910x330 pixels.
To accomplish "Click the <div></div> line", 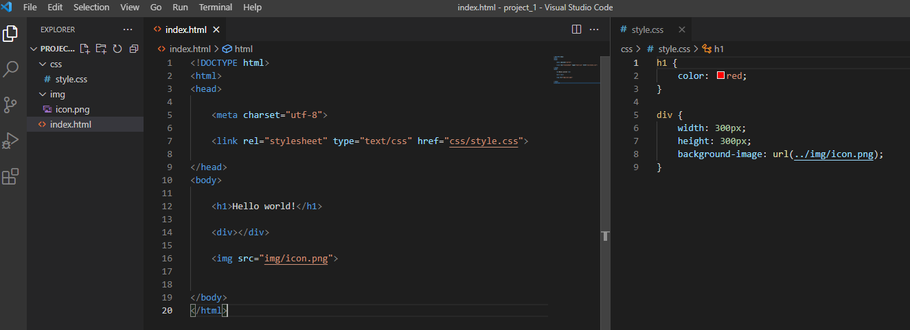I will [241, 232].
